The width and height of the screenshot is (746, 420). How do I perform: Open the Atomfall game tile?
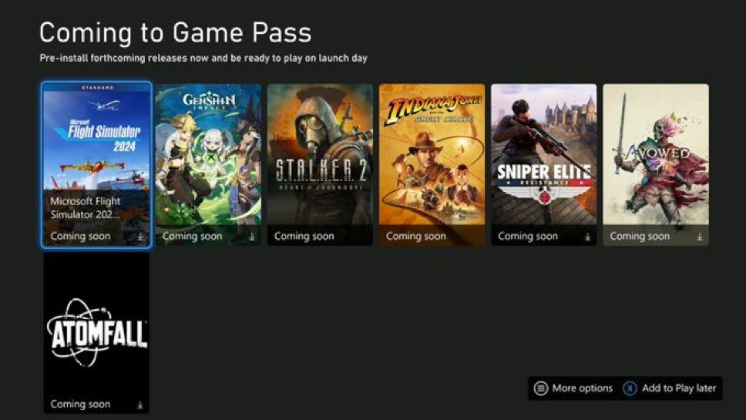(x=96, y=333)
